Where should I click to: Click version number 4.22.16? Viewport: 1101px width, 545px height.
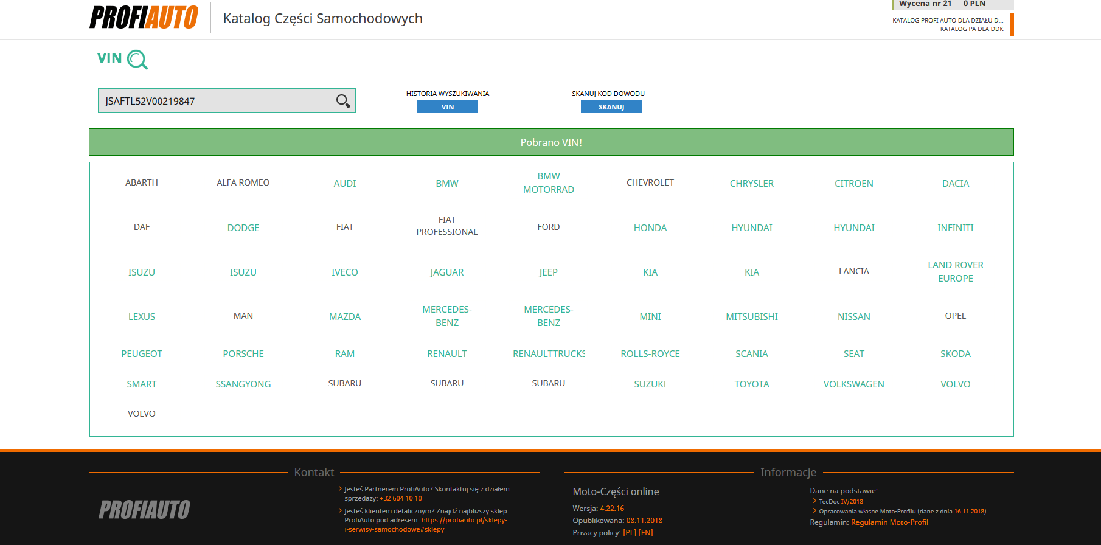tap(612, 508)
